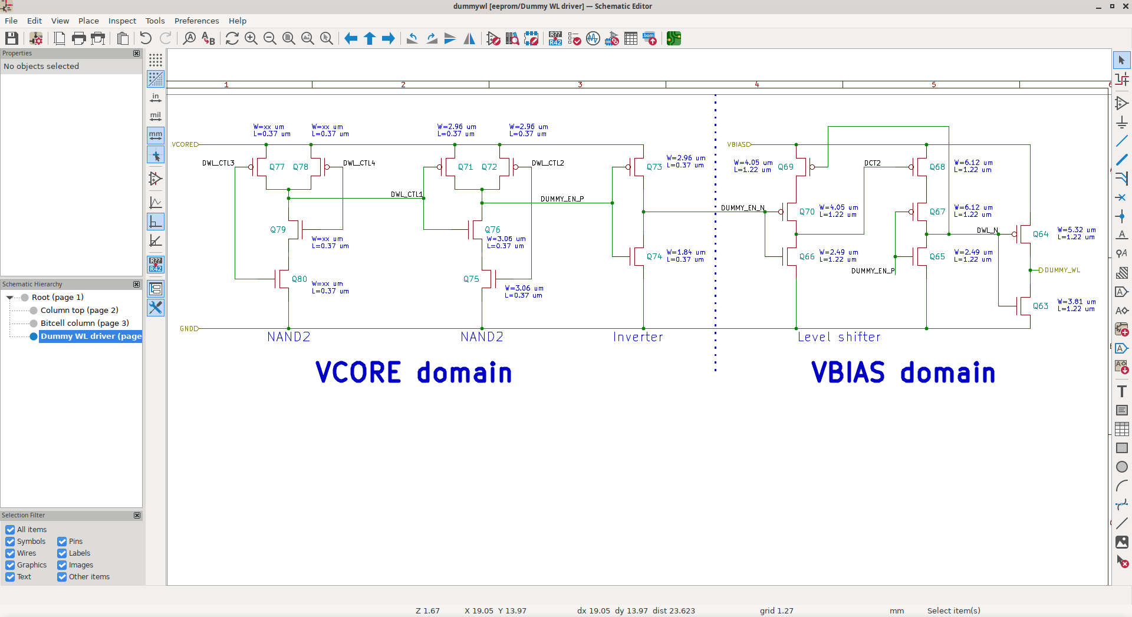This screenshot has height=617, width=1132.
Task: Switch units to millimeters
Action: pos(156,136)
